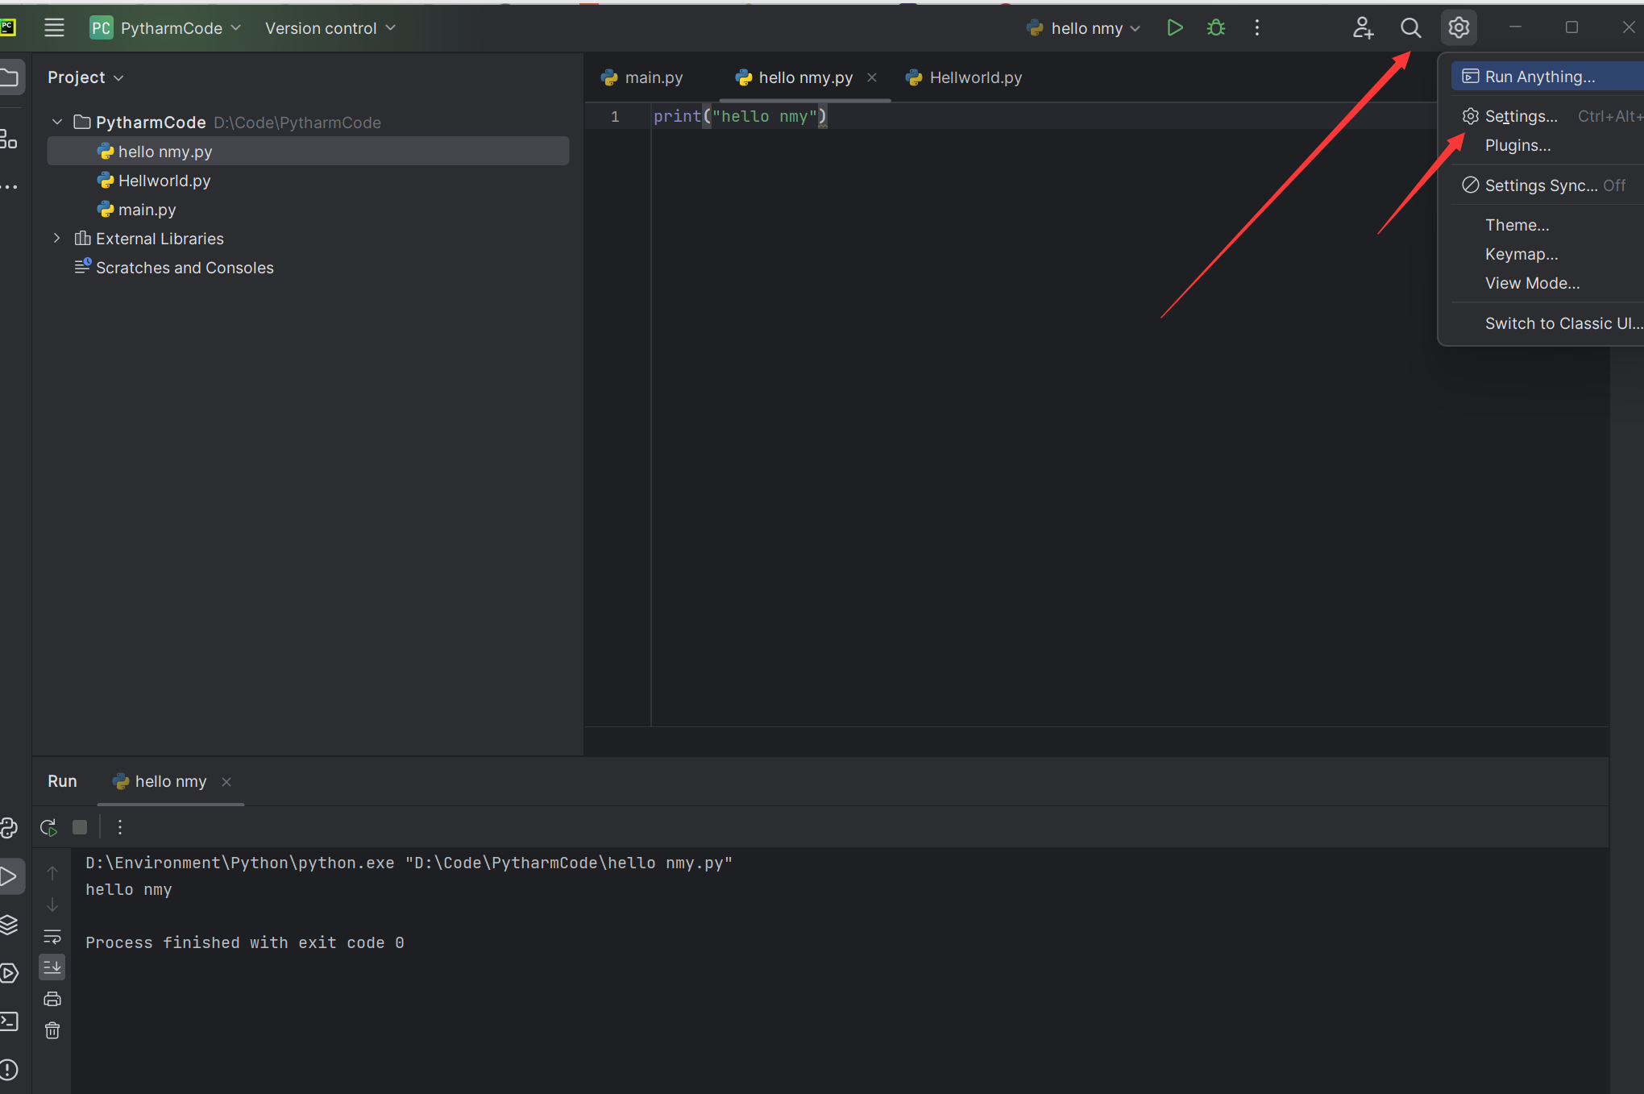Image resolution: width=1644 pixels, height=1094 pixels.
Task: Start debugging with the bug icon
Action: [1215, 28]
